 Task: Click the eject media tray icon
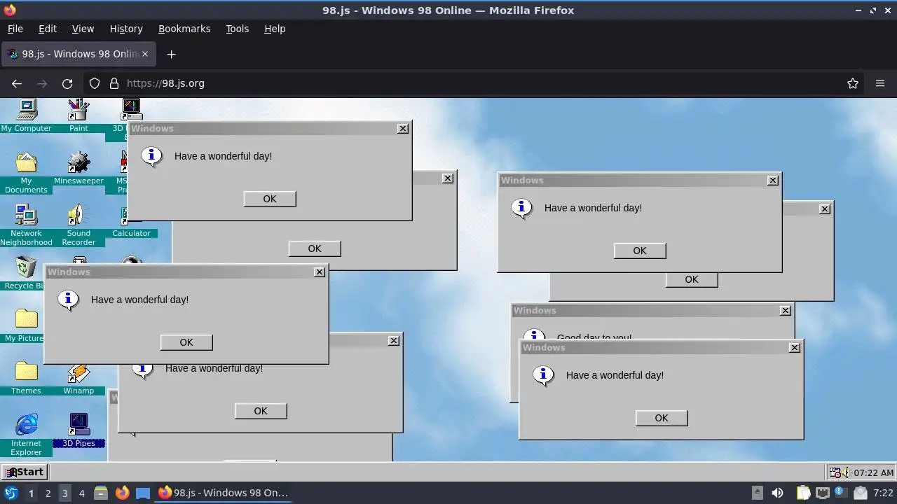758,493
